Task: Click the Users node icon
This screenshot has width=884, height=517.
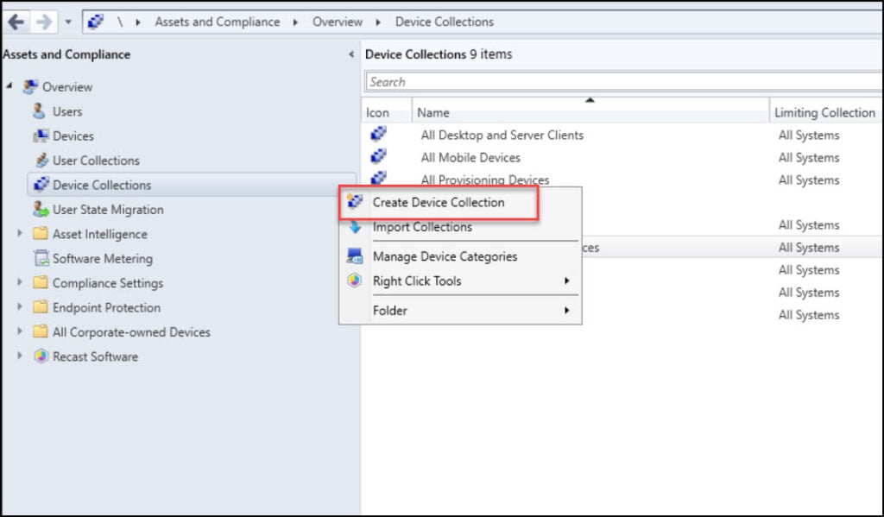Action: coord(40,111)
